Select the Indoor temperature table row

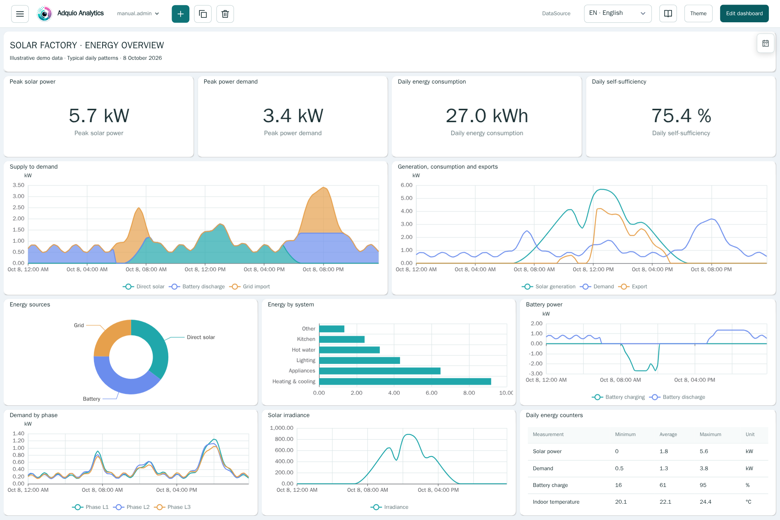click(x=648, y=502)
